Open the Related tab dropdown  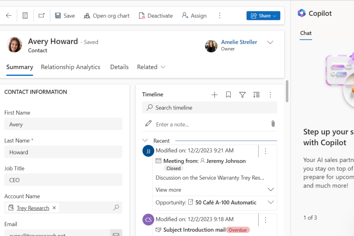click(x=151, y=67)
